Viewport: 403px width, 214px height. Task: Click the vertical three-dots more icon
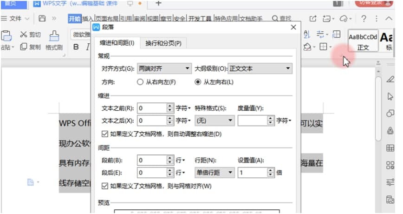[377, 19]
